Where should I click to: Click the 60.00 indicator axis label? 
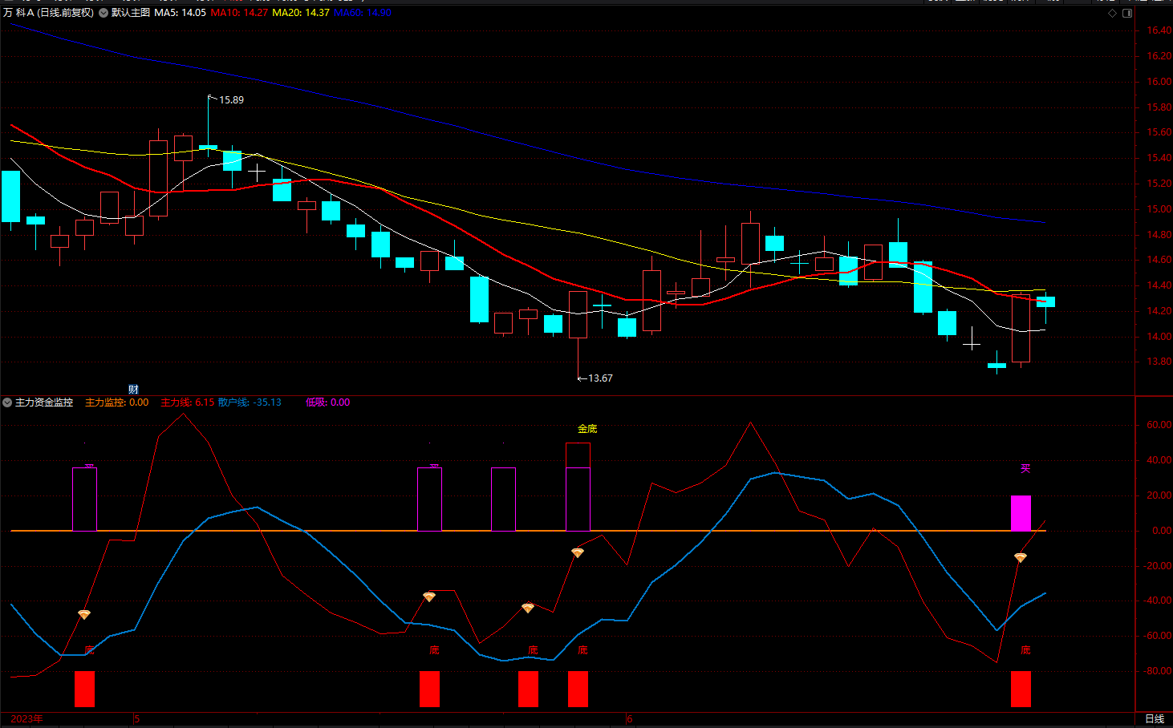pos(1159,425)
